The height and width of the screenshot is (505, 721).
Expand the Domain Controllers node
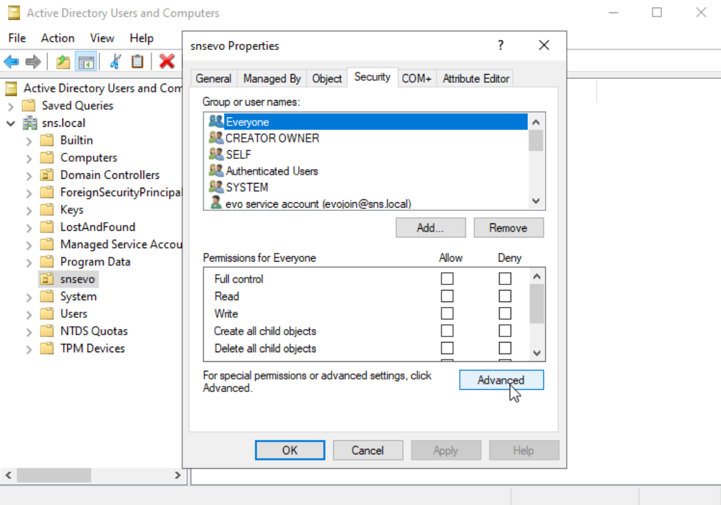[29, 176]
